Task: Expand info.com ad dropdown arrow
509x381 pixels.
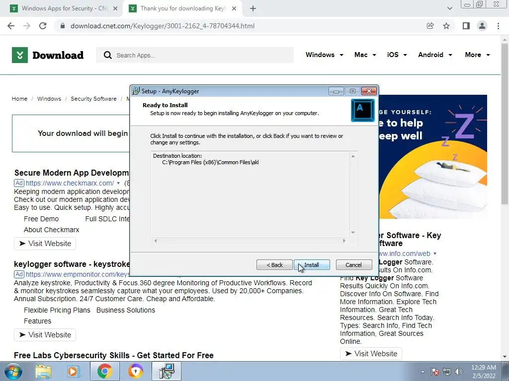Action: (435, 254)
